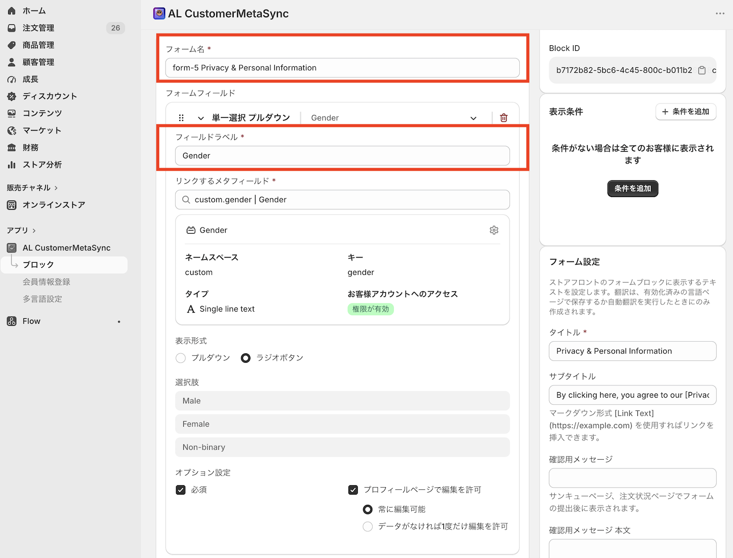This screenshot has width=733, height=558.
Task: Open 顧客管理 in the sidebar
Action: (x=38, y=62)
